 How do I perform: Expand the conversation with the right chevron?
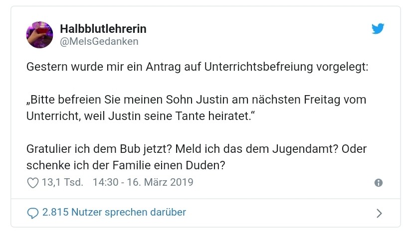coord(379,213)
